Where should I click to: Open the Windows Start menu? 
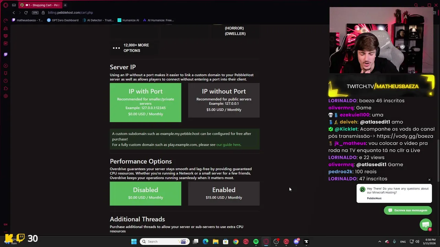pyautogui.click(x=134, y=242)
